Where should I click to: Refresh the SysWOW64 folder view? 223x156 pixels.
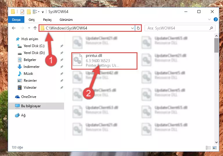click(x=138, y=28)
